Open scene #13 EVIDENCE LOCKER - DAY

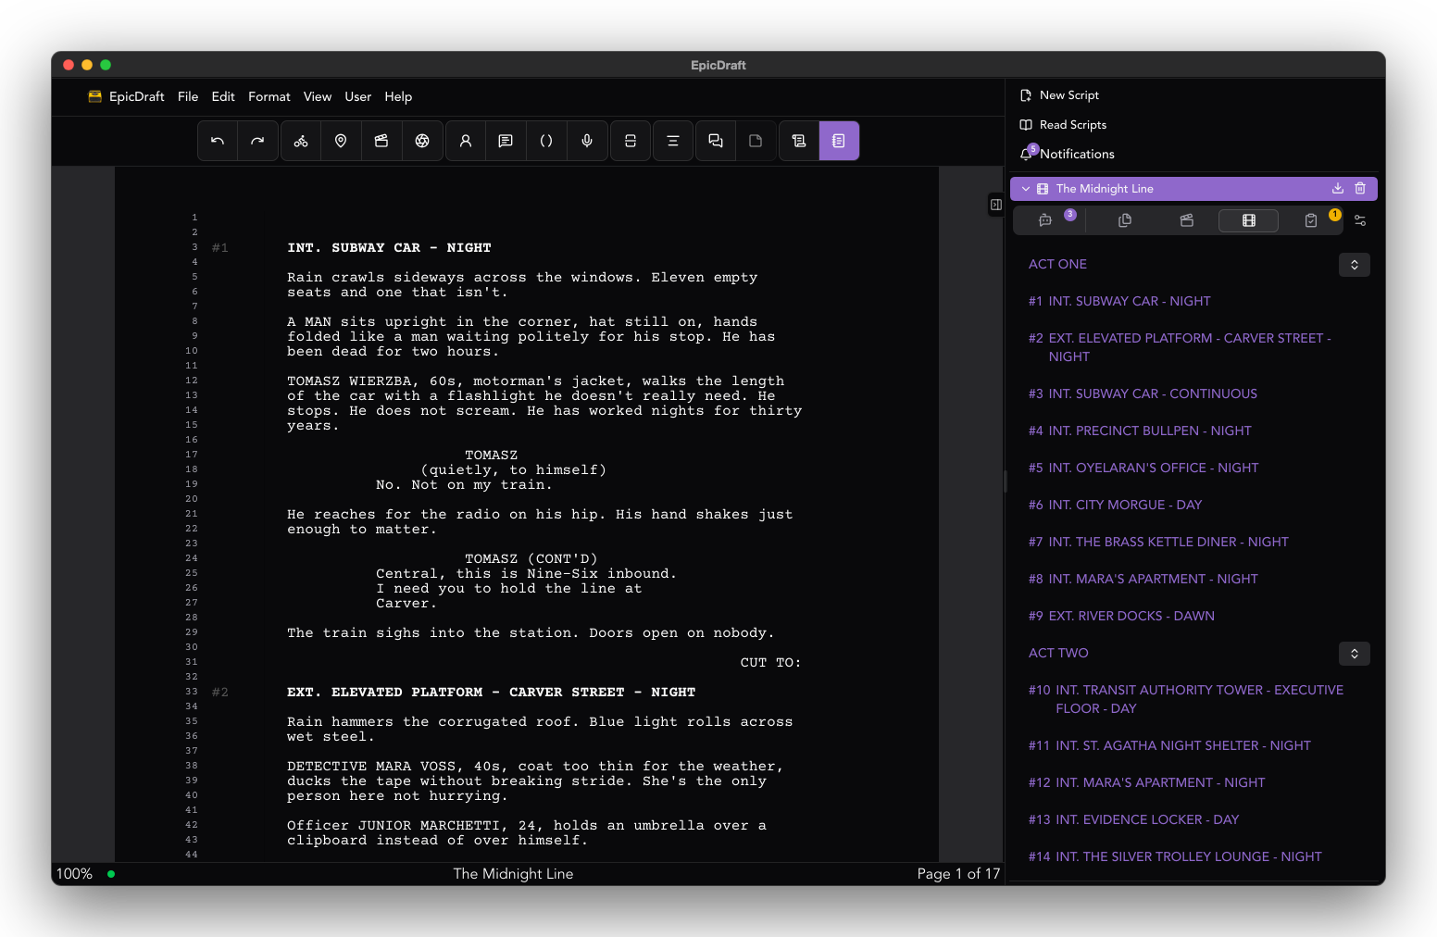[x=1133, y=819]
